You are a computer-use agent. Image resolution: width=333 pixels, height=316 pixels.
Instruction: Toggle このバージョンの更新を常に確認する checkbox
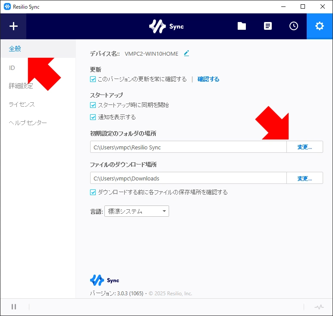tap(93, 79)
